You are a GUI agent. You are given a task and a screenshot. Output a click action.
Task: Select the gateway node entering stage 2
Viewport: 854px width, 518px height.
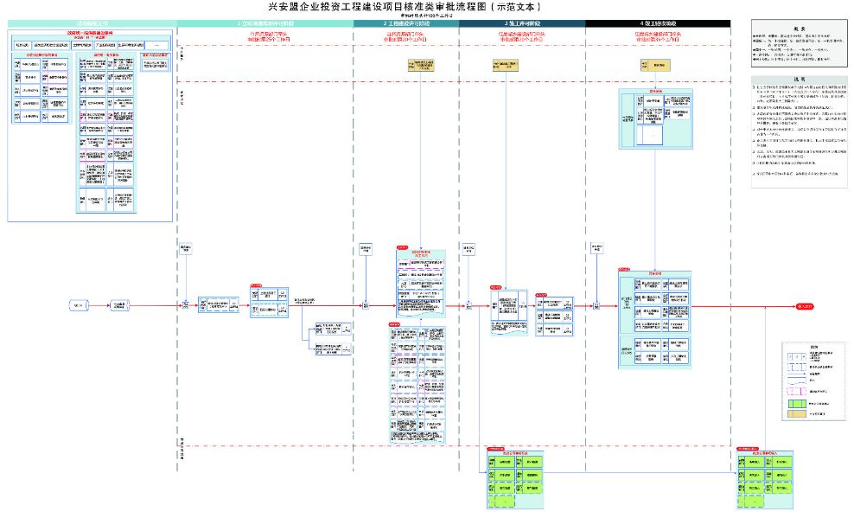(x=366, y=305)
